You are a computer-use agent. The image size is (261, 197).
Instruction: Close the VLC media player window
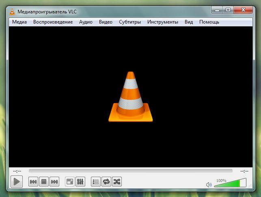pos(243,10)
